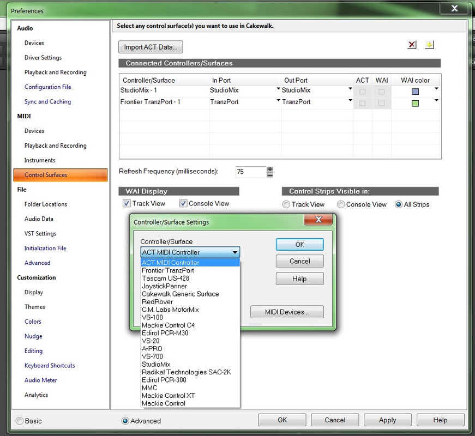The width and height of the screenshot is (475, 436).
Task: Switch to Basic preferences mode
Action: tap(20, 421)
